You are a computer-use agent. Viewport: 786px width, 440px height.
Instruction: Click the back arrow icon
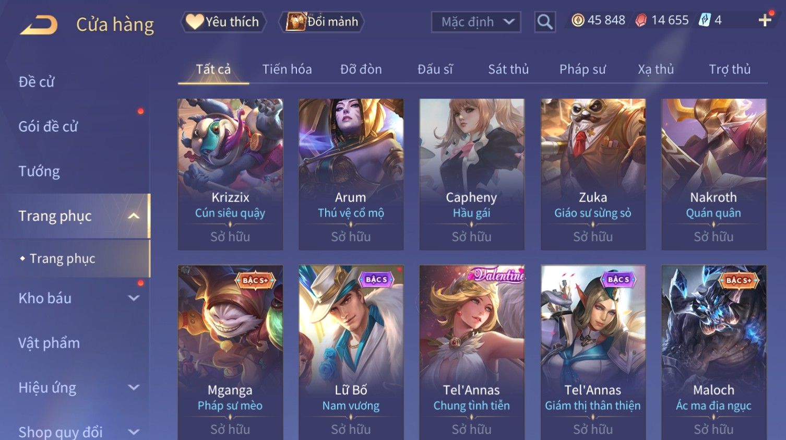[39, 25]
